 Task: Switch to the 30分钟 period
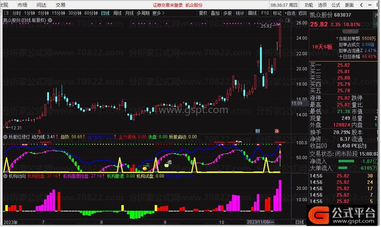pos(74,13)
